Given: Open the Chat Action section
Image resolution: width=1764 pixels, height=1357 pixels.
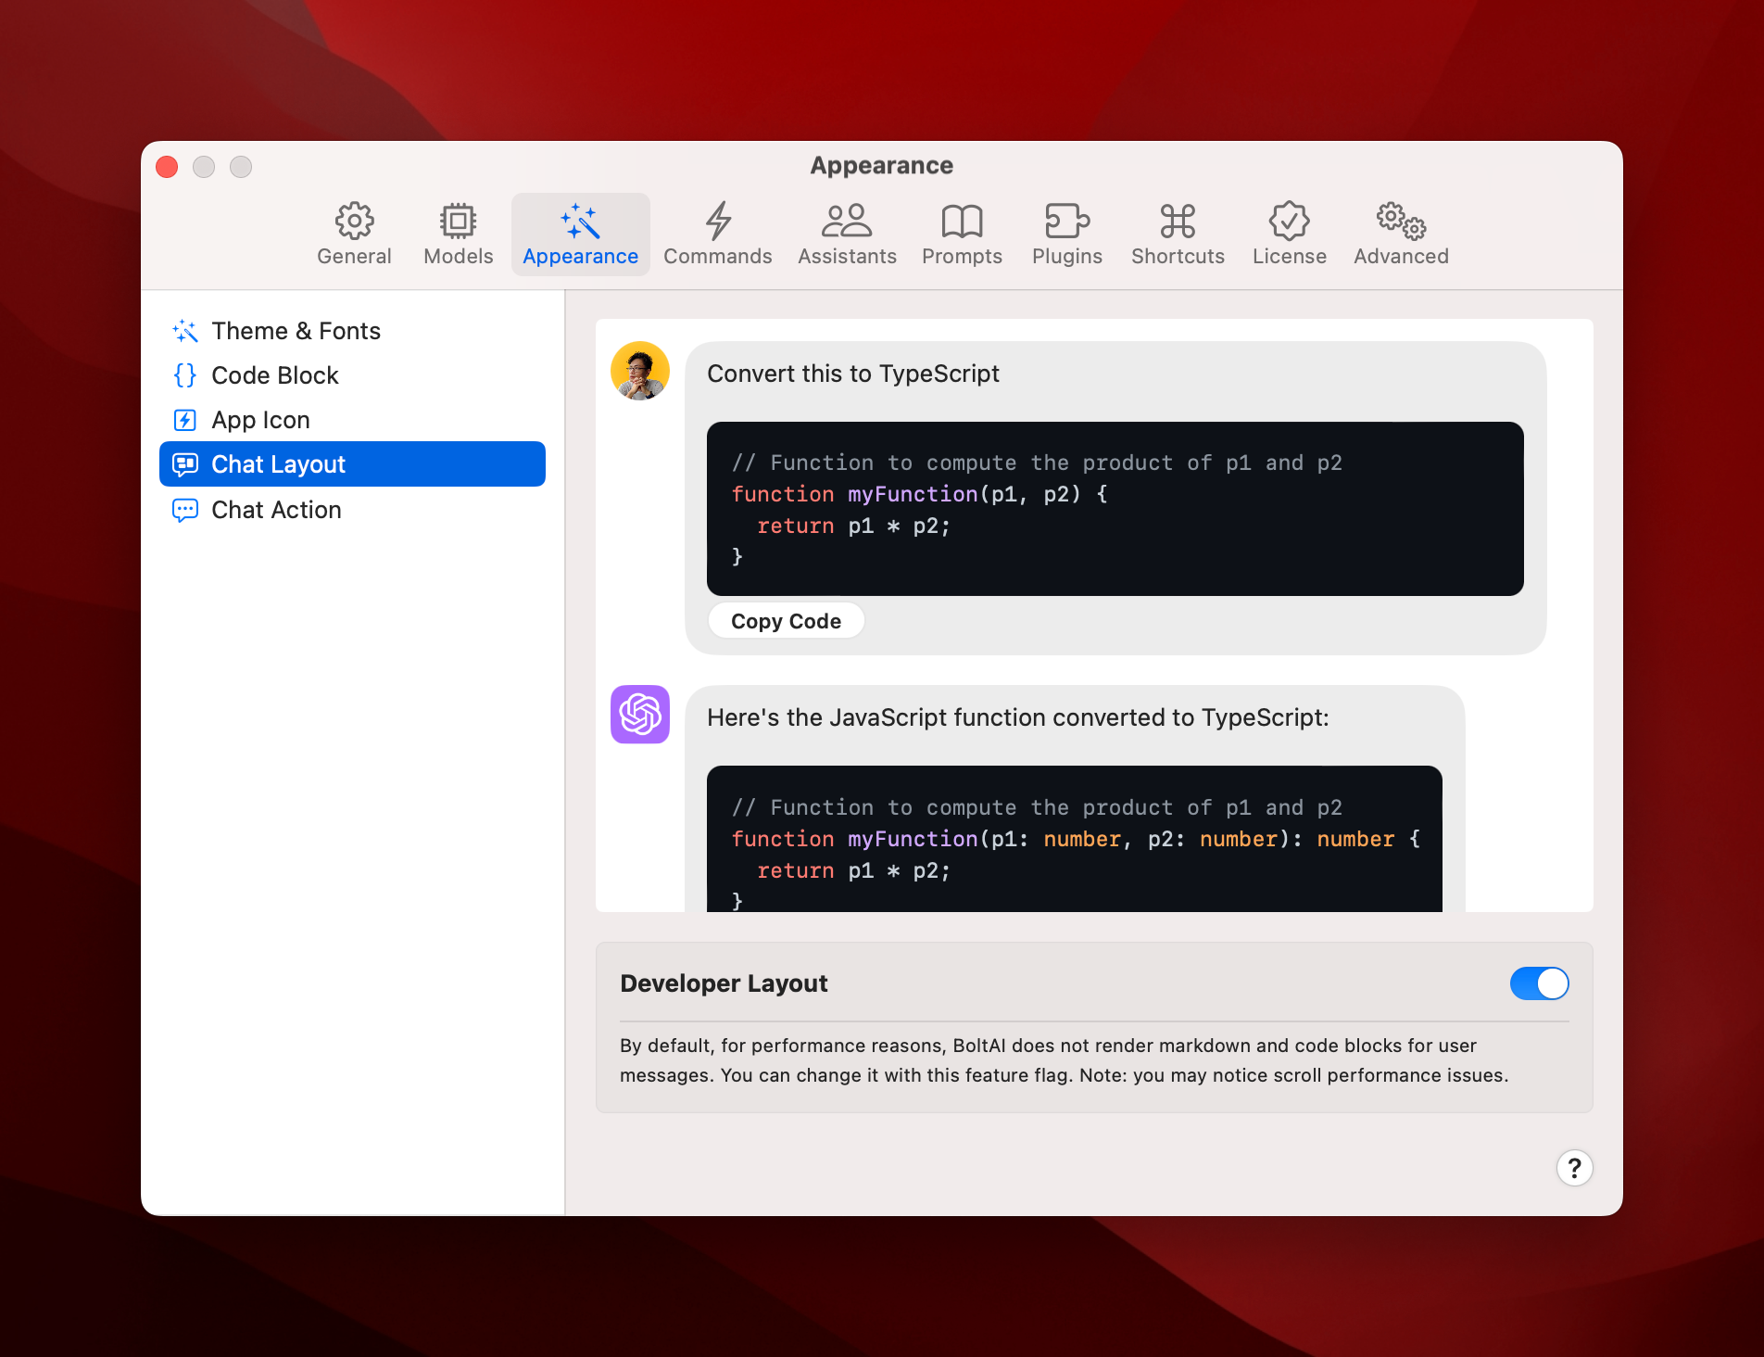Looking at the screenshot, I should [276, 510].
